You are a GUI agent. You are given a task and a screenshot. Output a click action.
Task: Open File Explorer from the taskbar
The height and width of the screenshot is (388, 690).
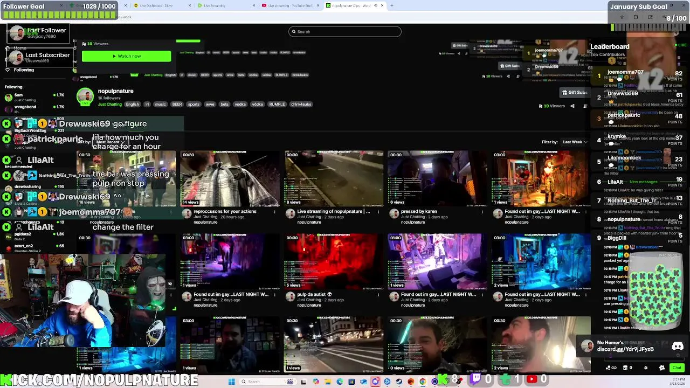(x=328, y=382)
